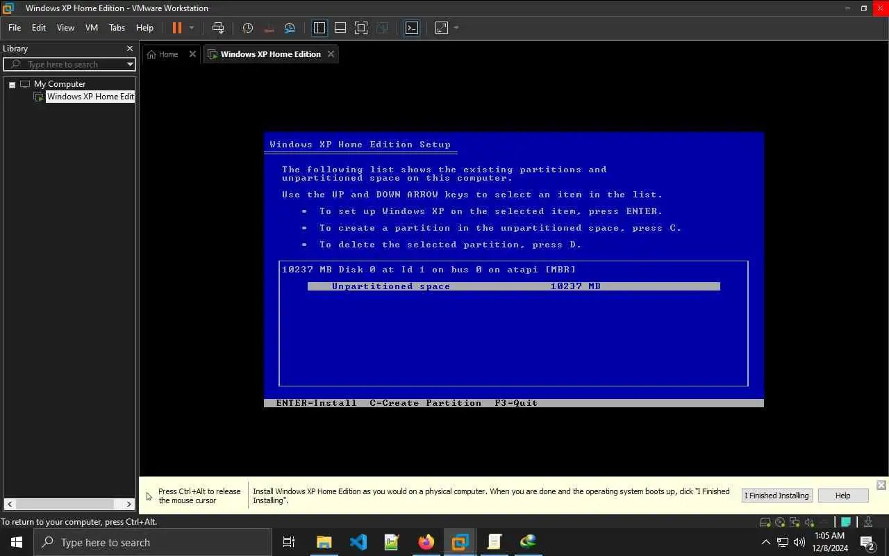Open the View menu

pyautogui.click(x=65, y=28)
